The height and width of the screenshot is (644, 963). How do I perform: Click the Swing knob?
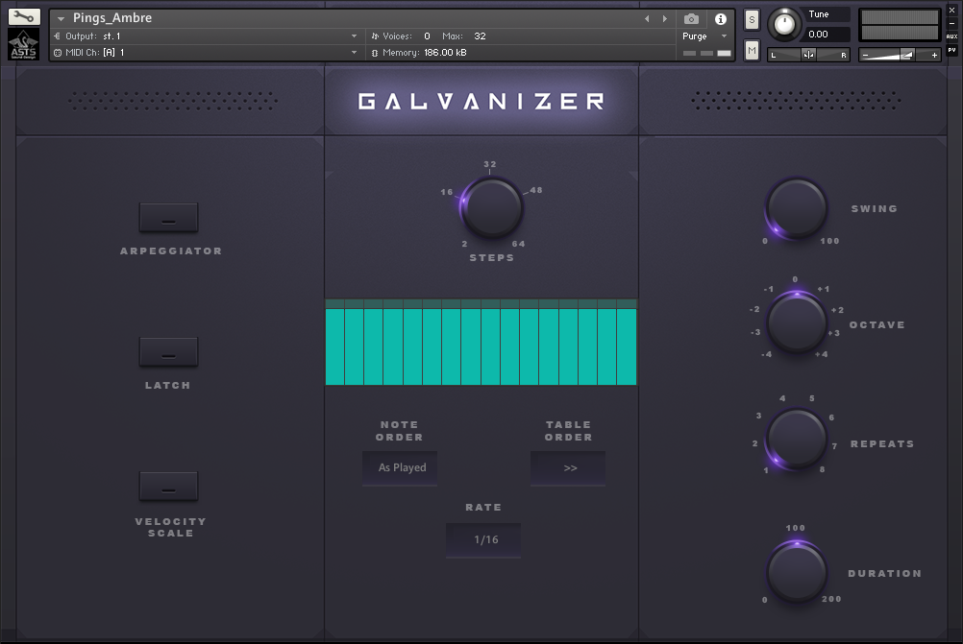coord(797,208)
